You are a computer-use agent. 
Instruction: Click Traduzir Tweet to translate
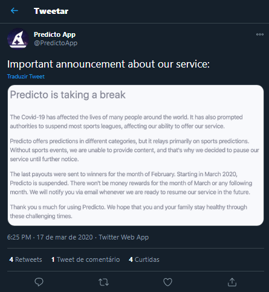pyautogui.click(x=26, y=77)
